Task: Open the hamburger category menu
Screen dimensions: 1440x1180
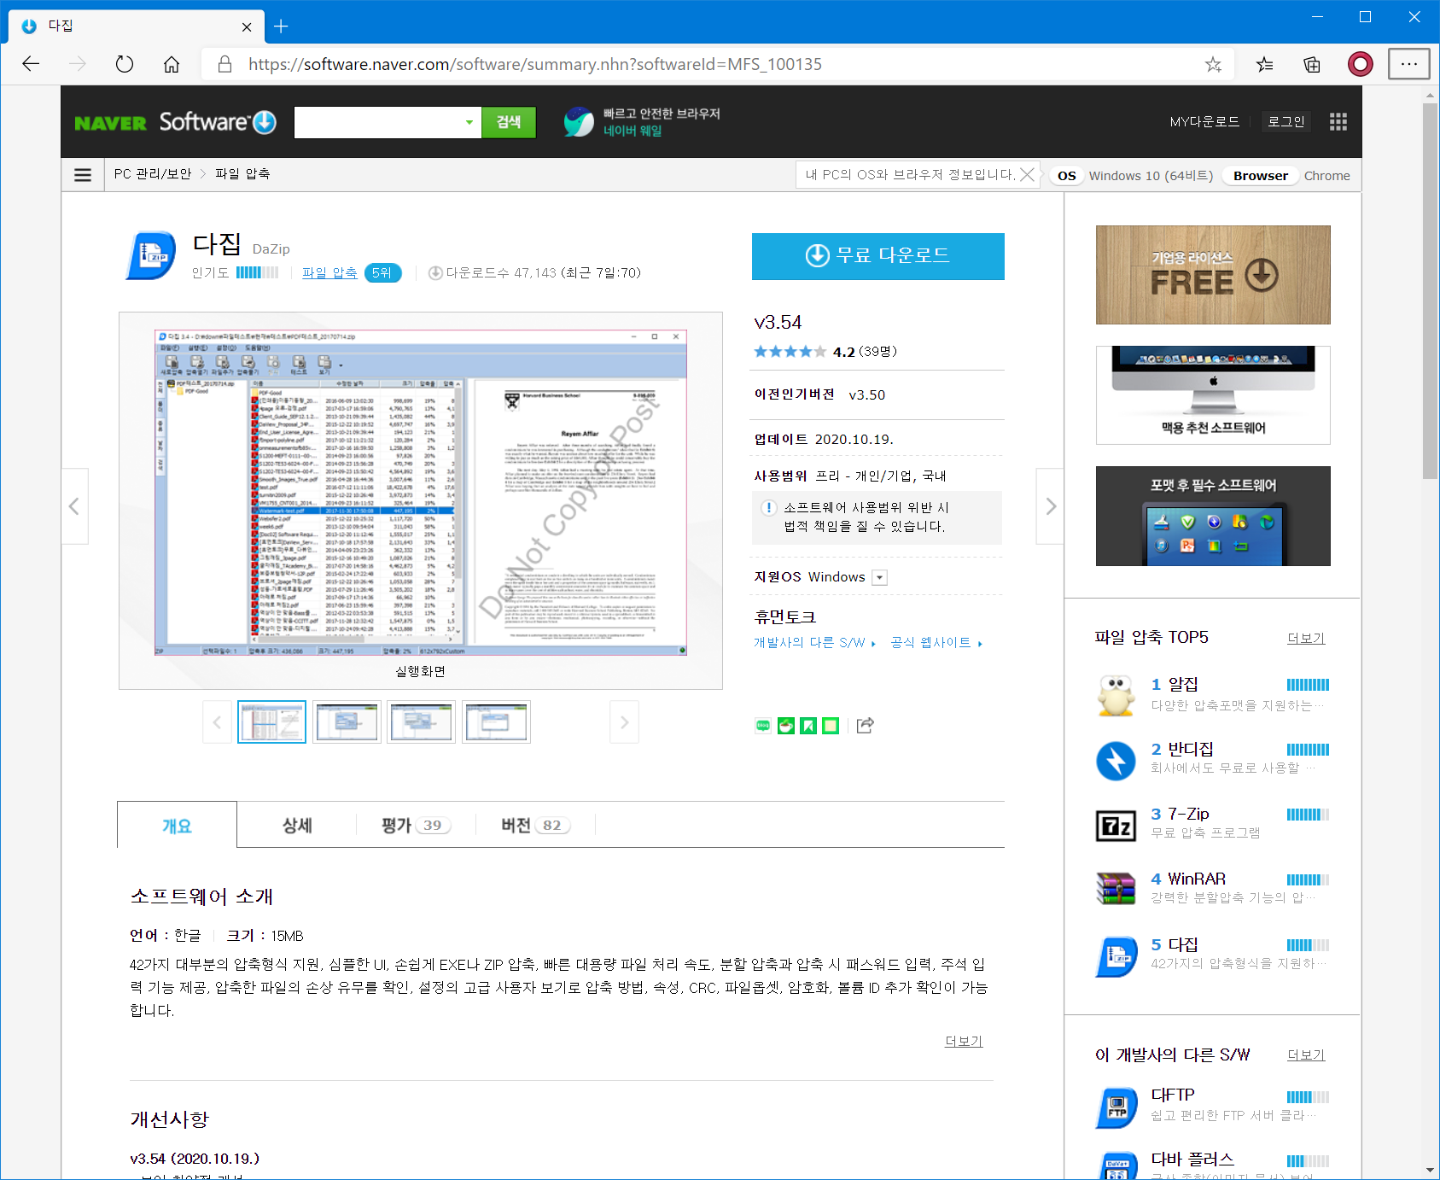Action: click(x=83, y=175)
